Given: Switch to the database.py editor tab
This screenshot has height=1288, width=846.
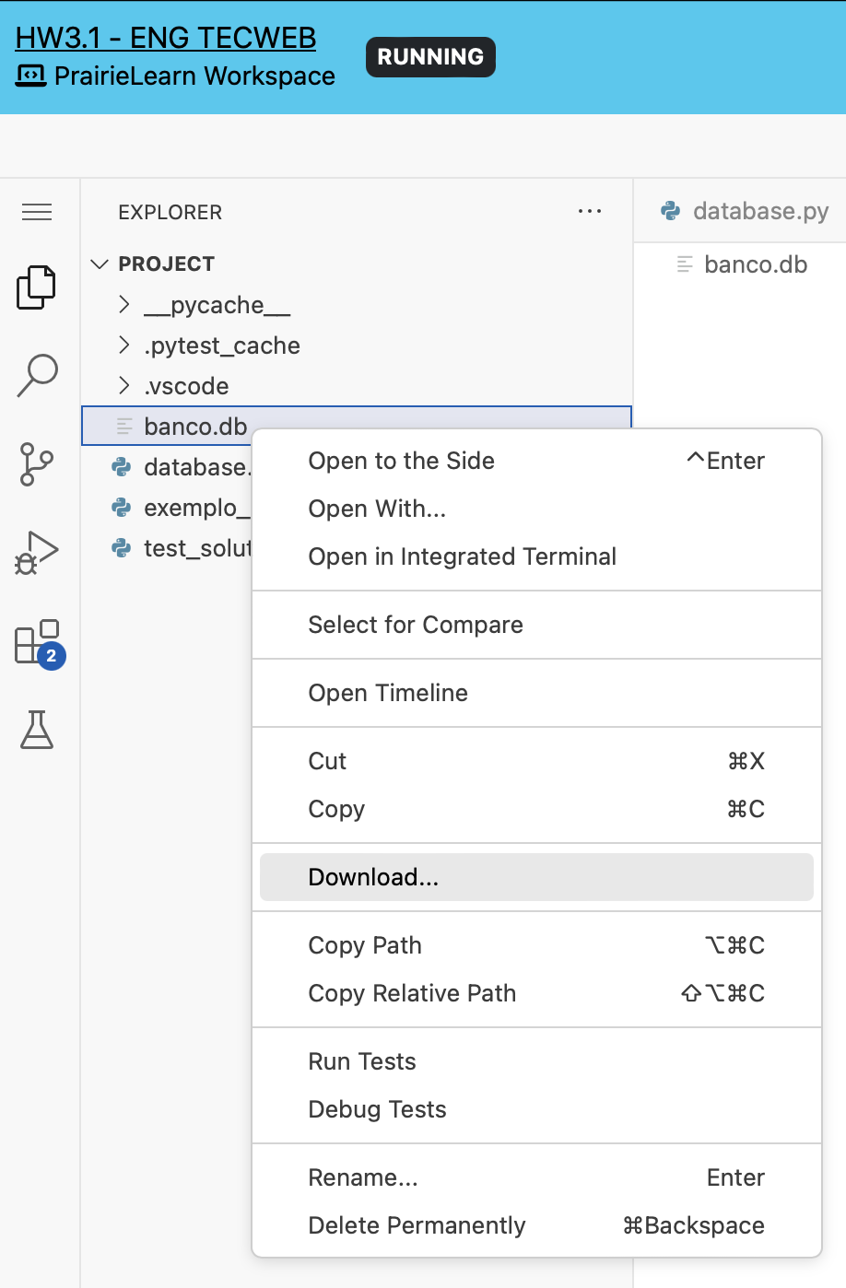Looking at the screenshot, I should pyautogui.click(x=746, y=211).
